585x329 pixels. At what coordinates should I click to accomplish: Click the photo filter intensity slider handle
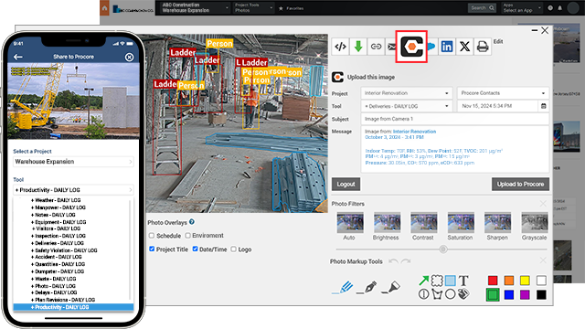point(442,249)
